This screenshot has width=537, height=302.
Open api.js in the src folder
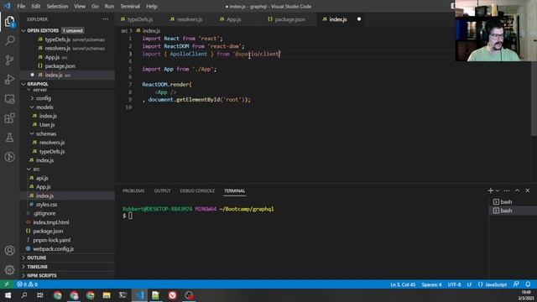tap(42, 178)
